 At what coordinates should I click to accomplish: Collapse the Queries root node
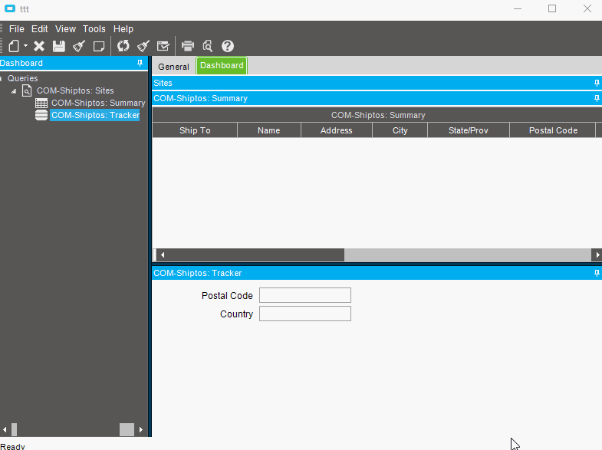tap(2, 79)
